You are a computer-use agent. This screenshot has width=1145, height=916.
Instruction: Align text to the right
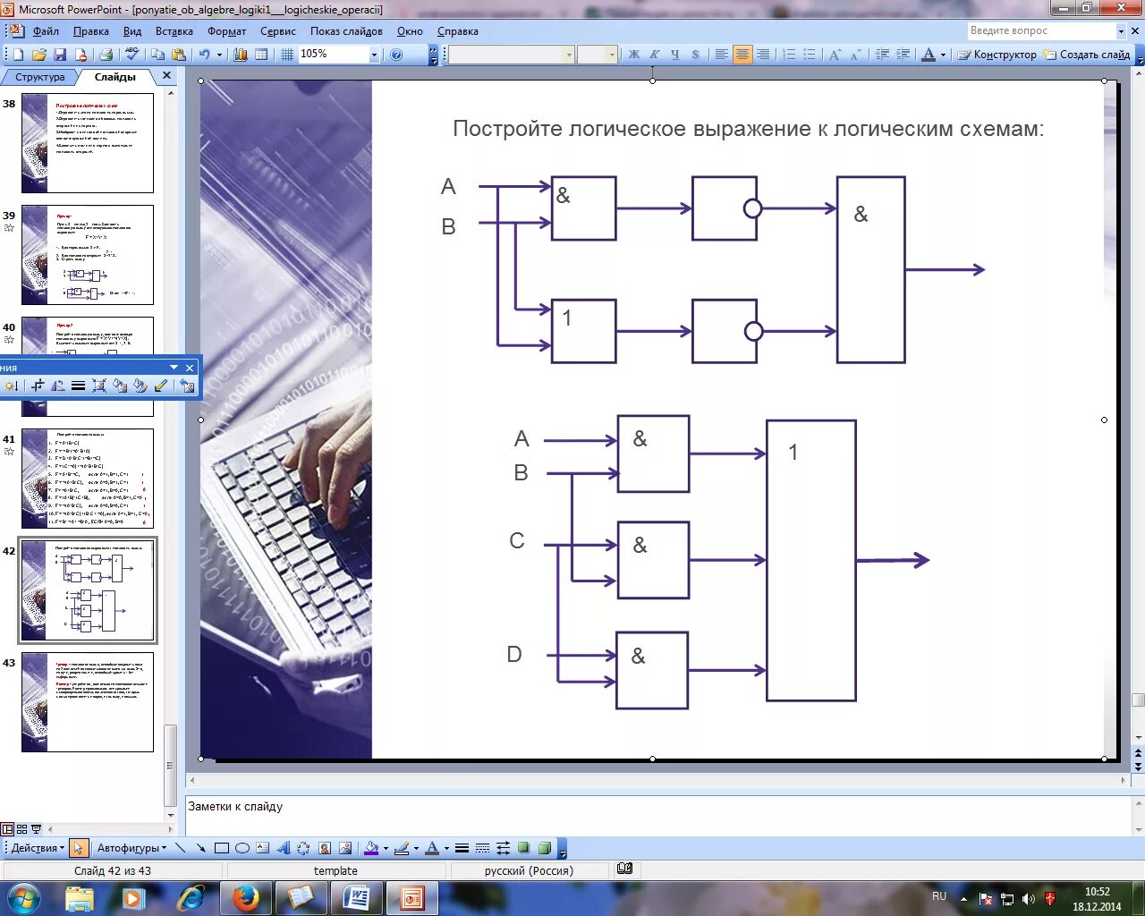click(763, 55)
